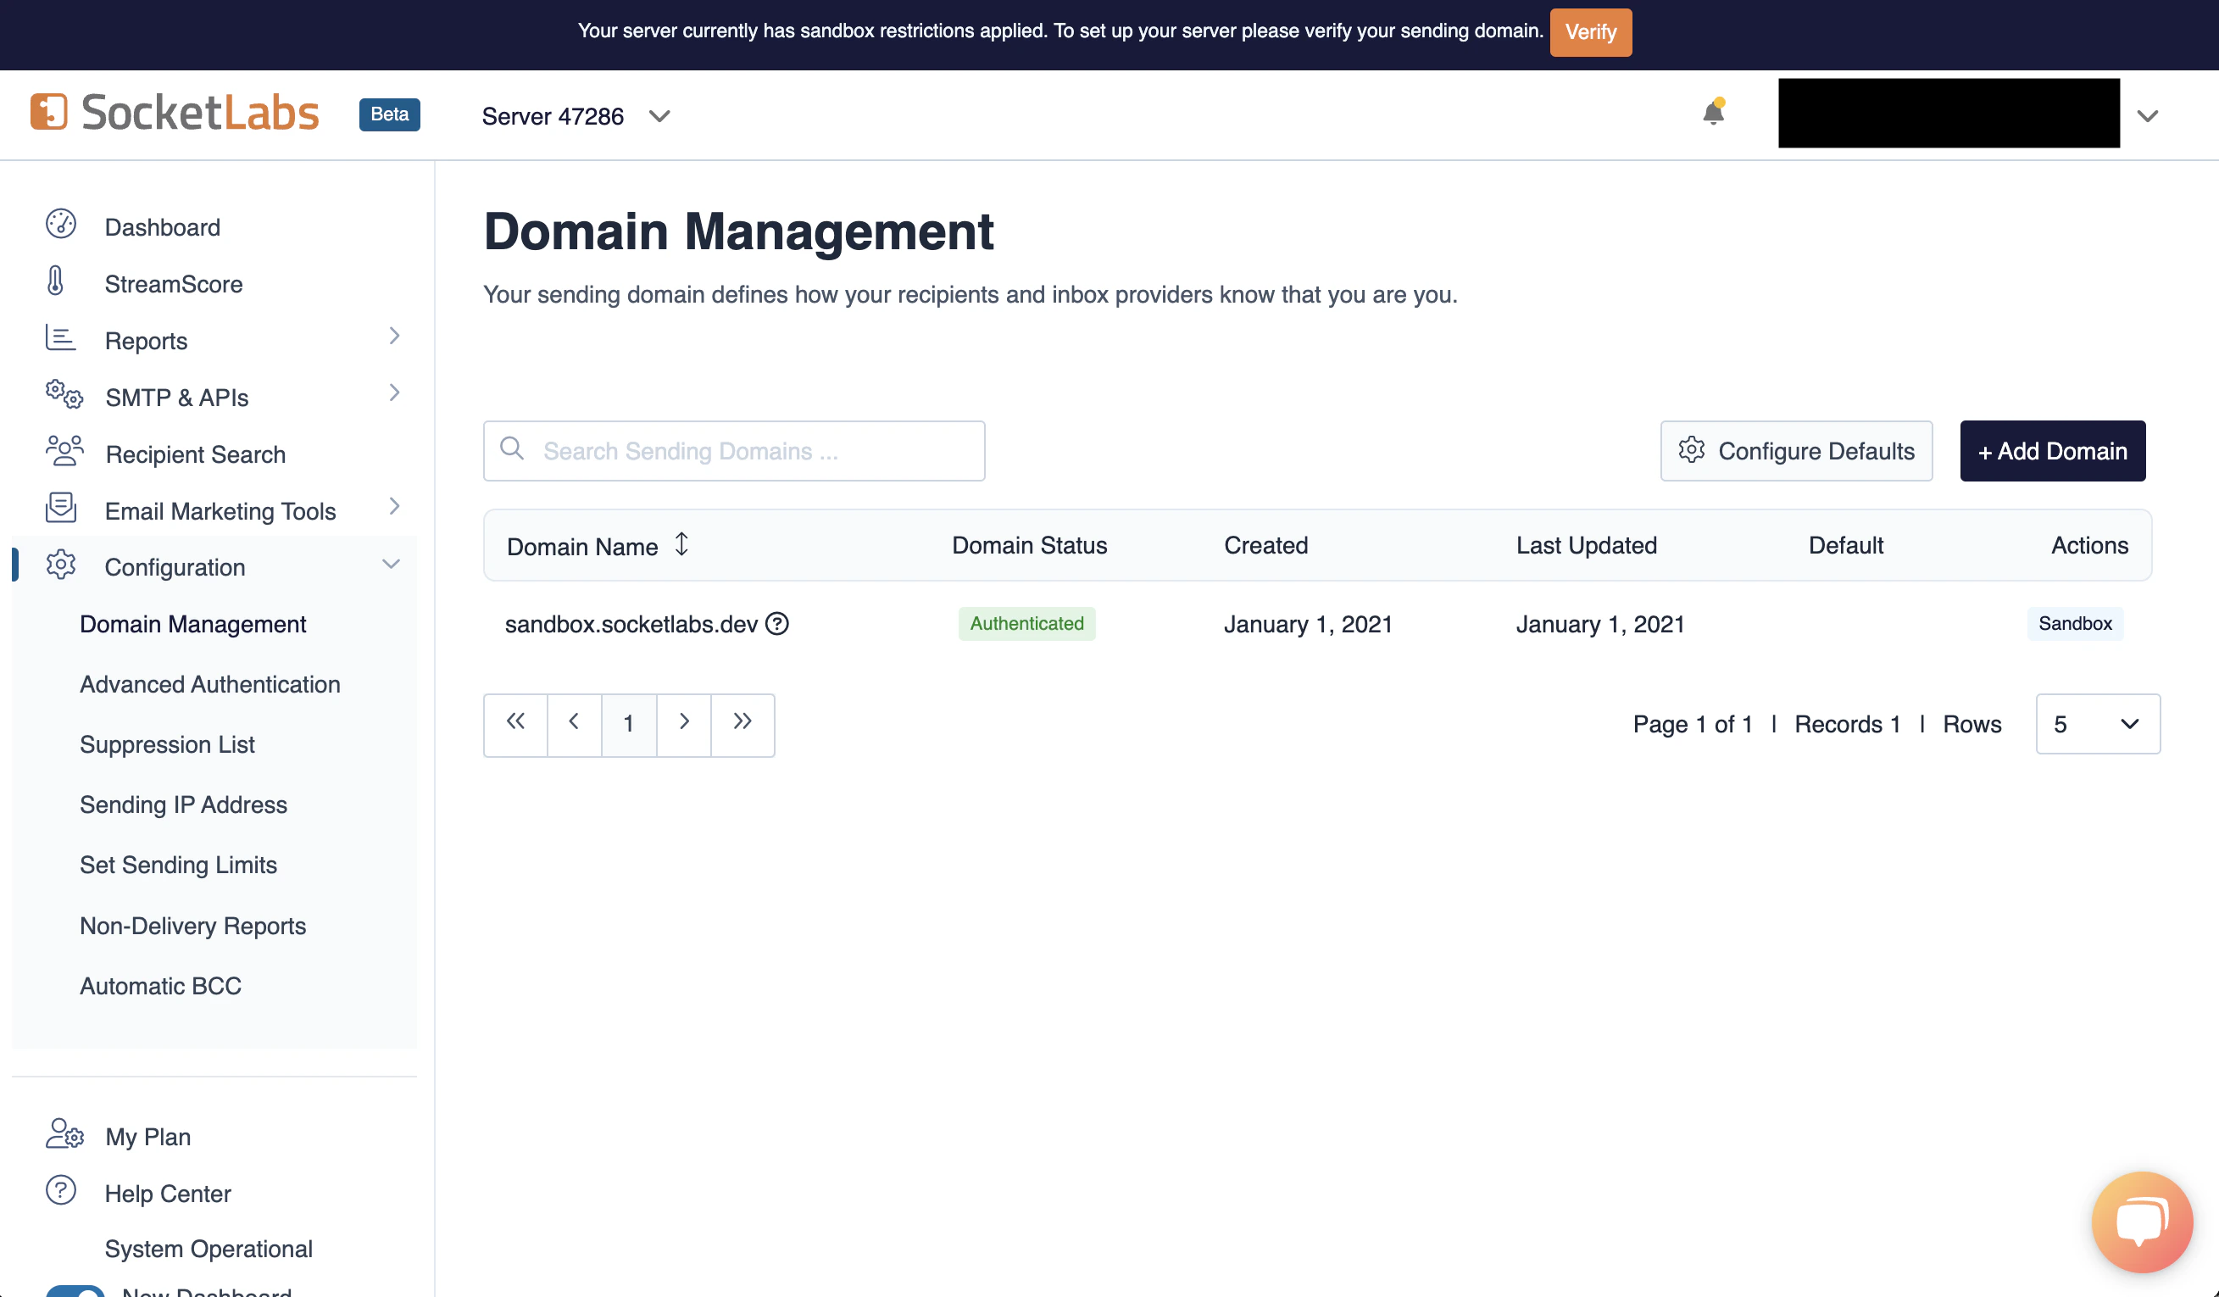Toggle Domain Name sort order
This screenshot has height=1297, width=2219.
pyautogui.click(x=681, y=545)
